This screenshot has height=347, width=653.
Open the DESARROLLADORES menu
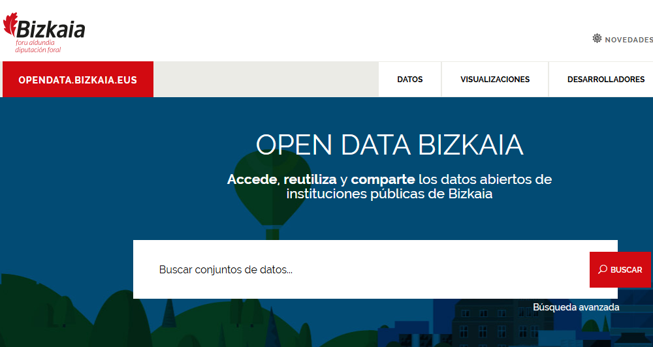[x=606, y=80]
